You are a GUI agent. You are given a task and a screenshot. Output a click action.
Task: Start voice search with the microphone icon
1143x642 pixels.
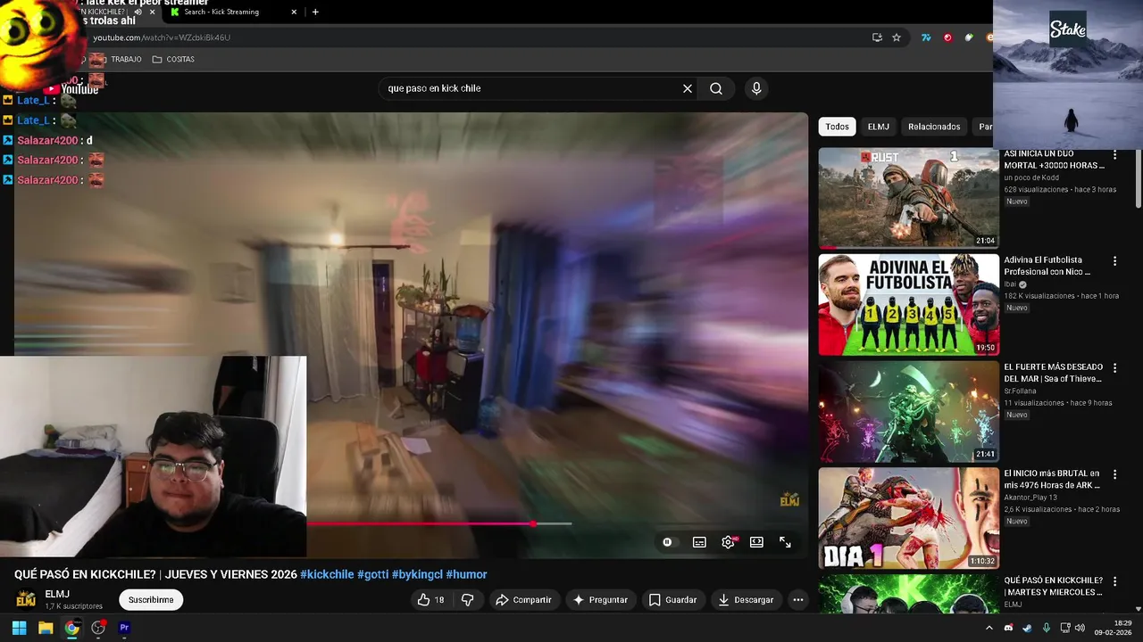point(756,88)
